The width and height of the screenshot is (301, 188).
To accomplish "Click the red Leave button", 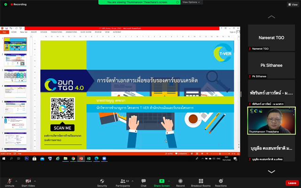I will pos(292,183).
